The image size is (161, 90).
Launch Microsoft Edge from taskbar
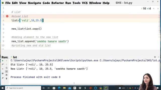click(59, 88)
